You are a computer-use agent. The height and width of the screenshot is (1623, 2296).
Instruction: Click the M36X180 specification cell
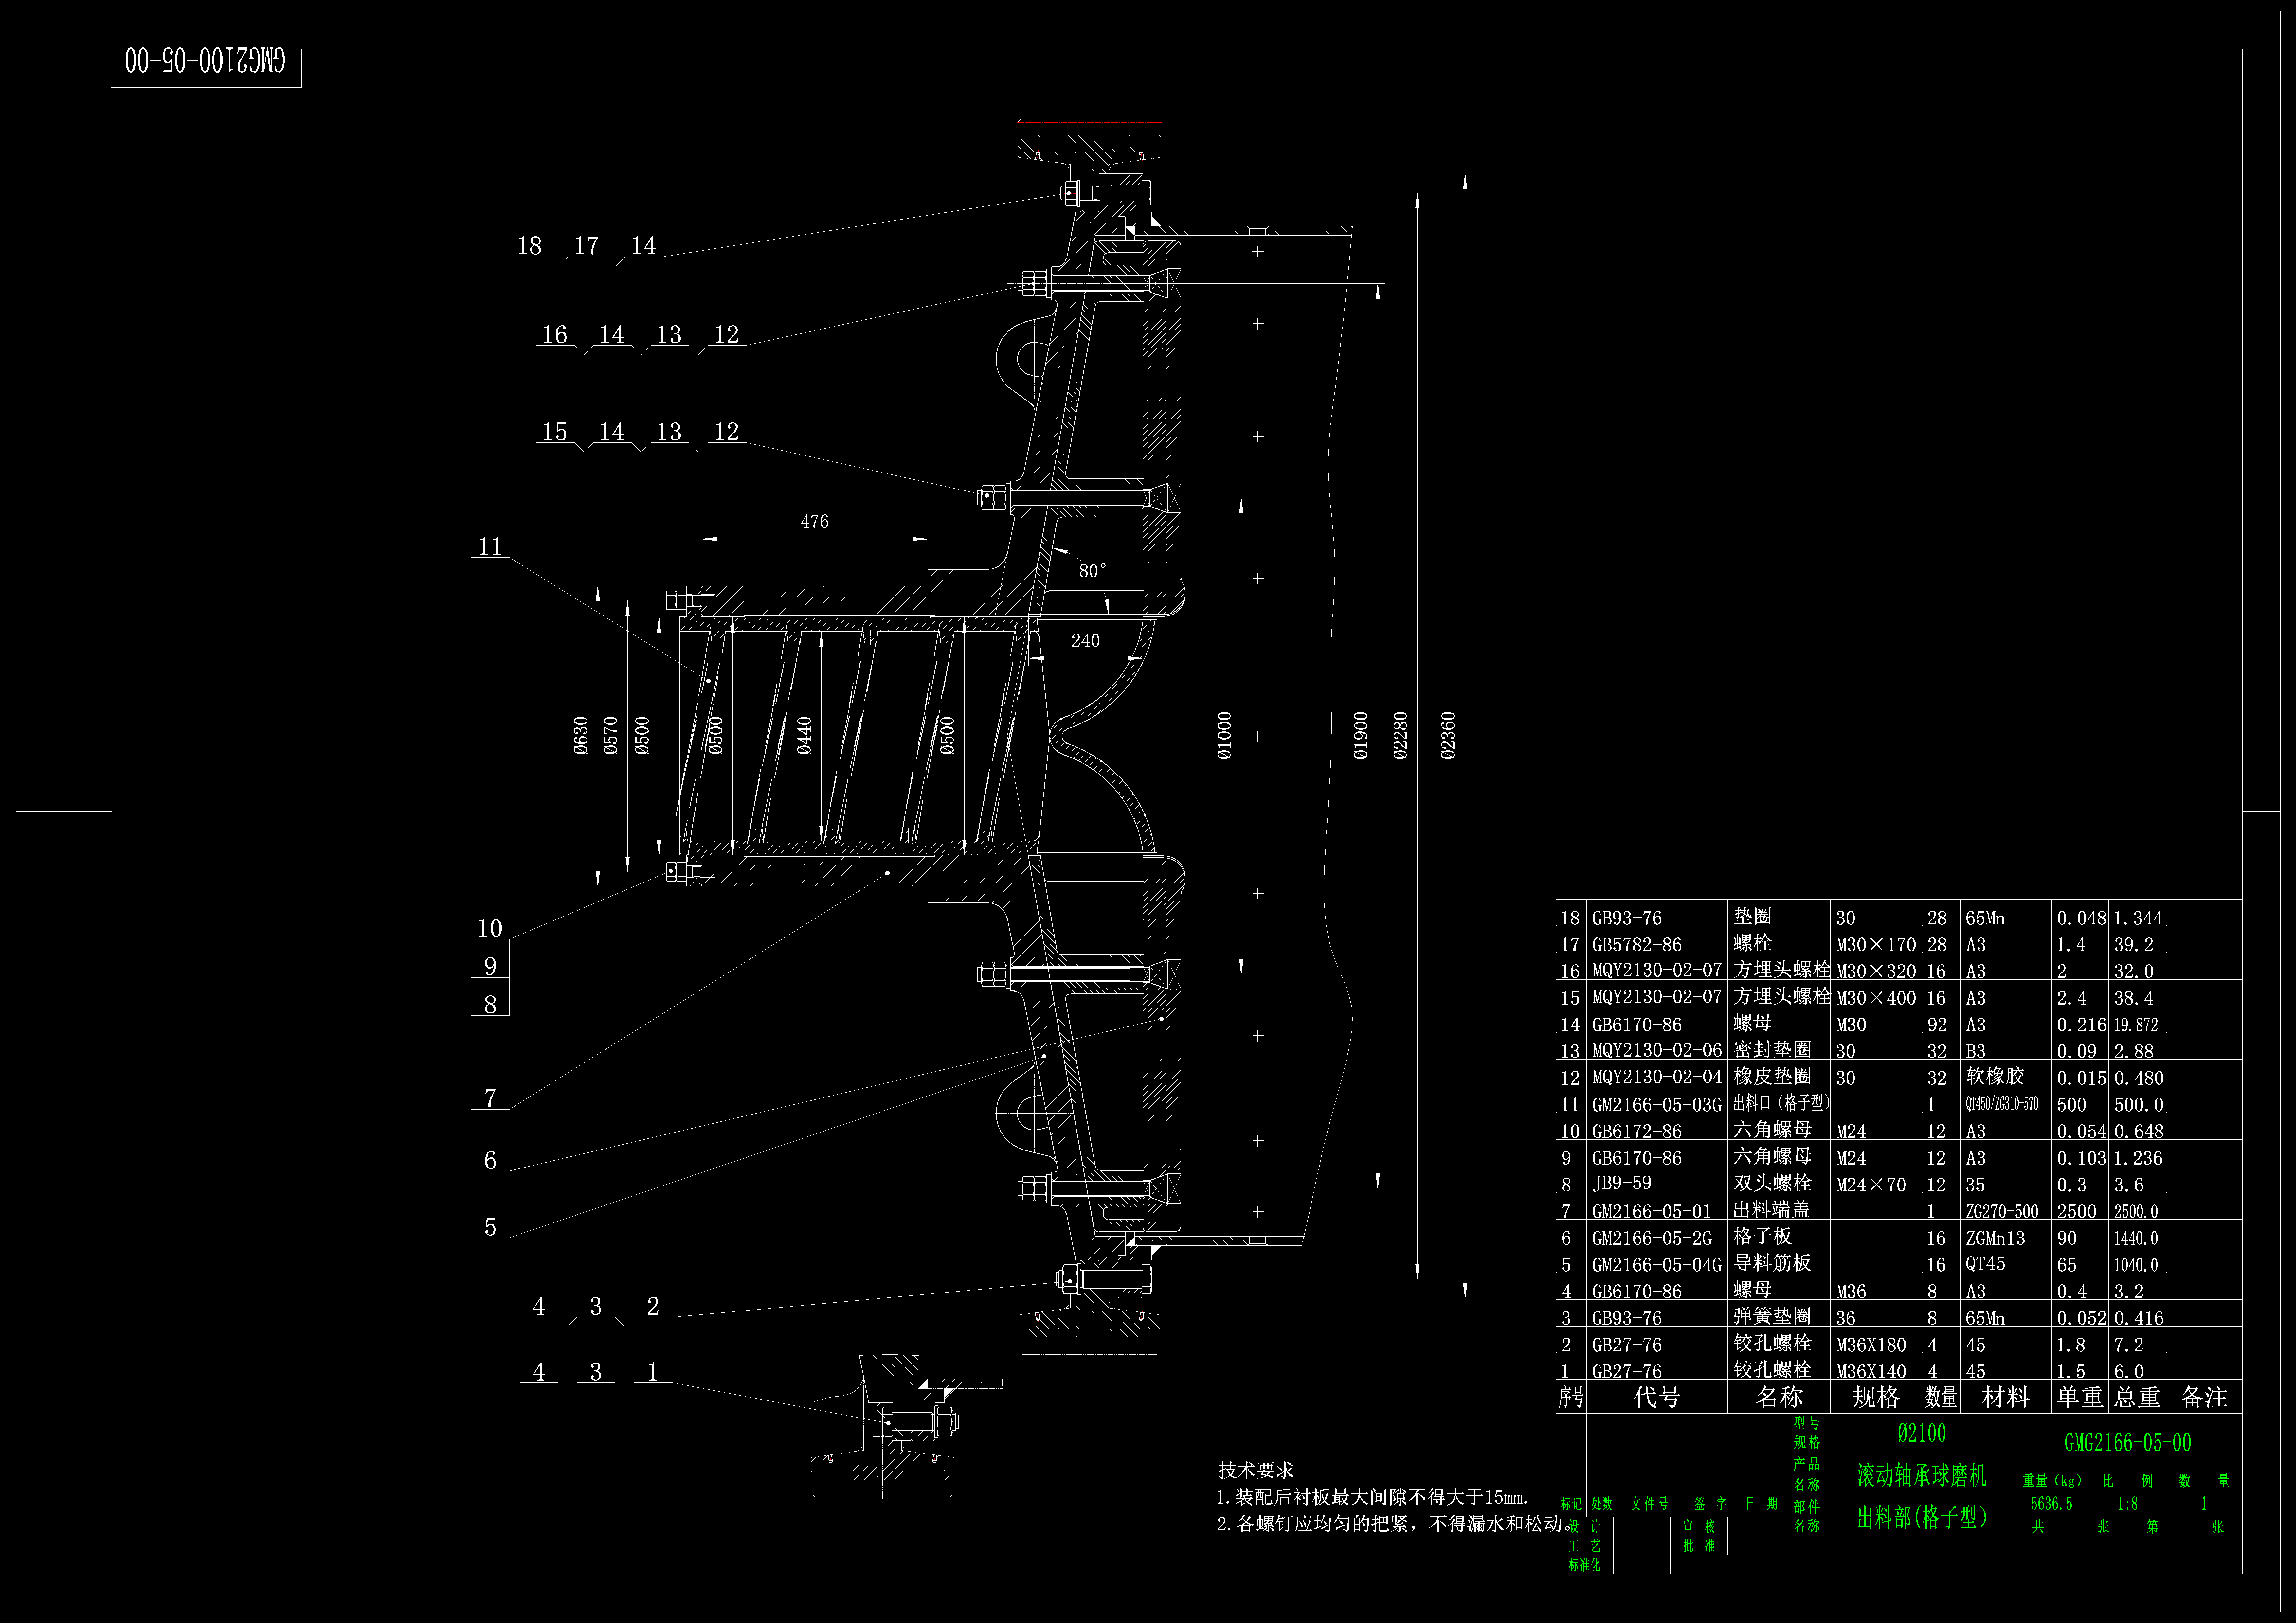1871,1345
